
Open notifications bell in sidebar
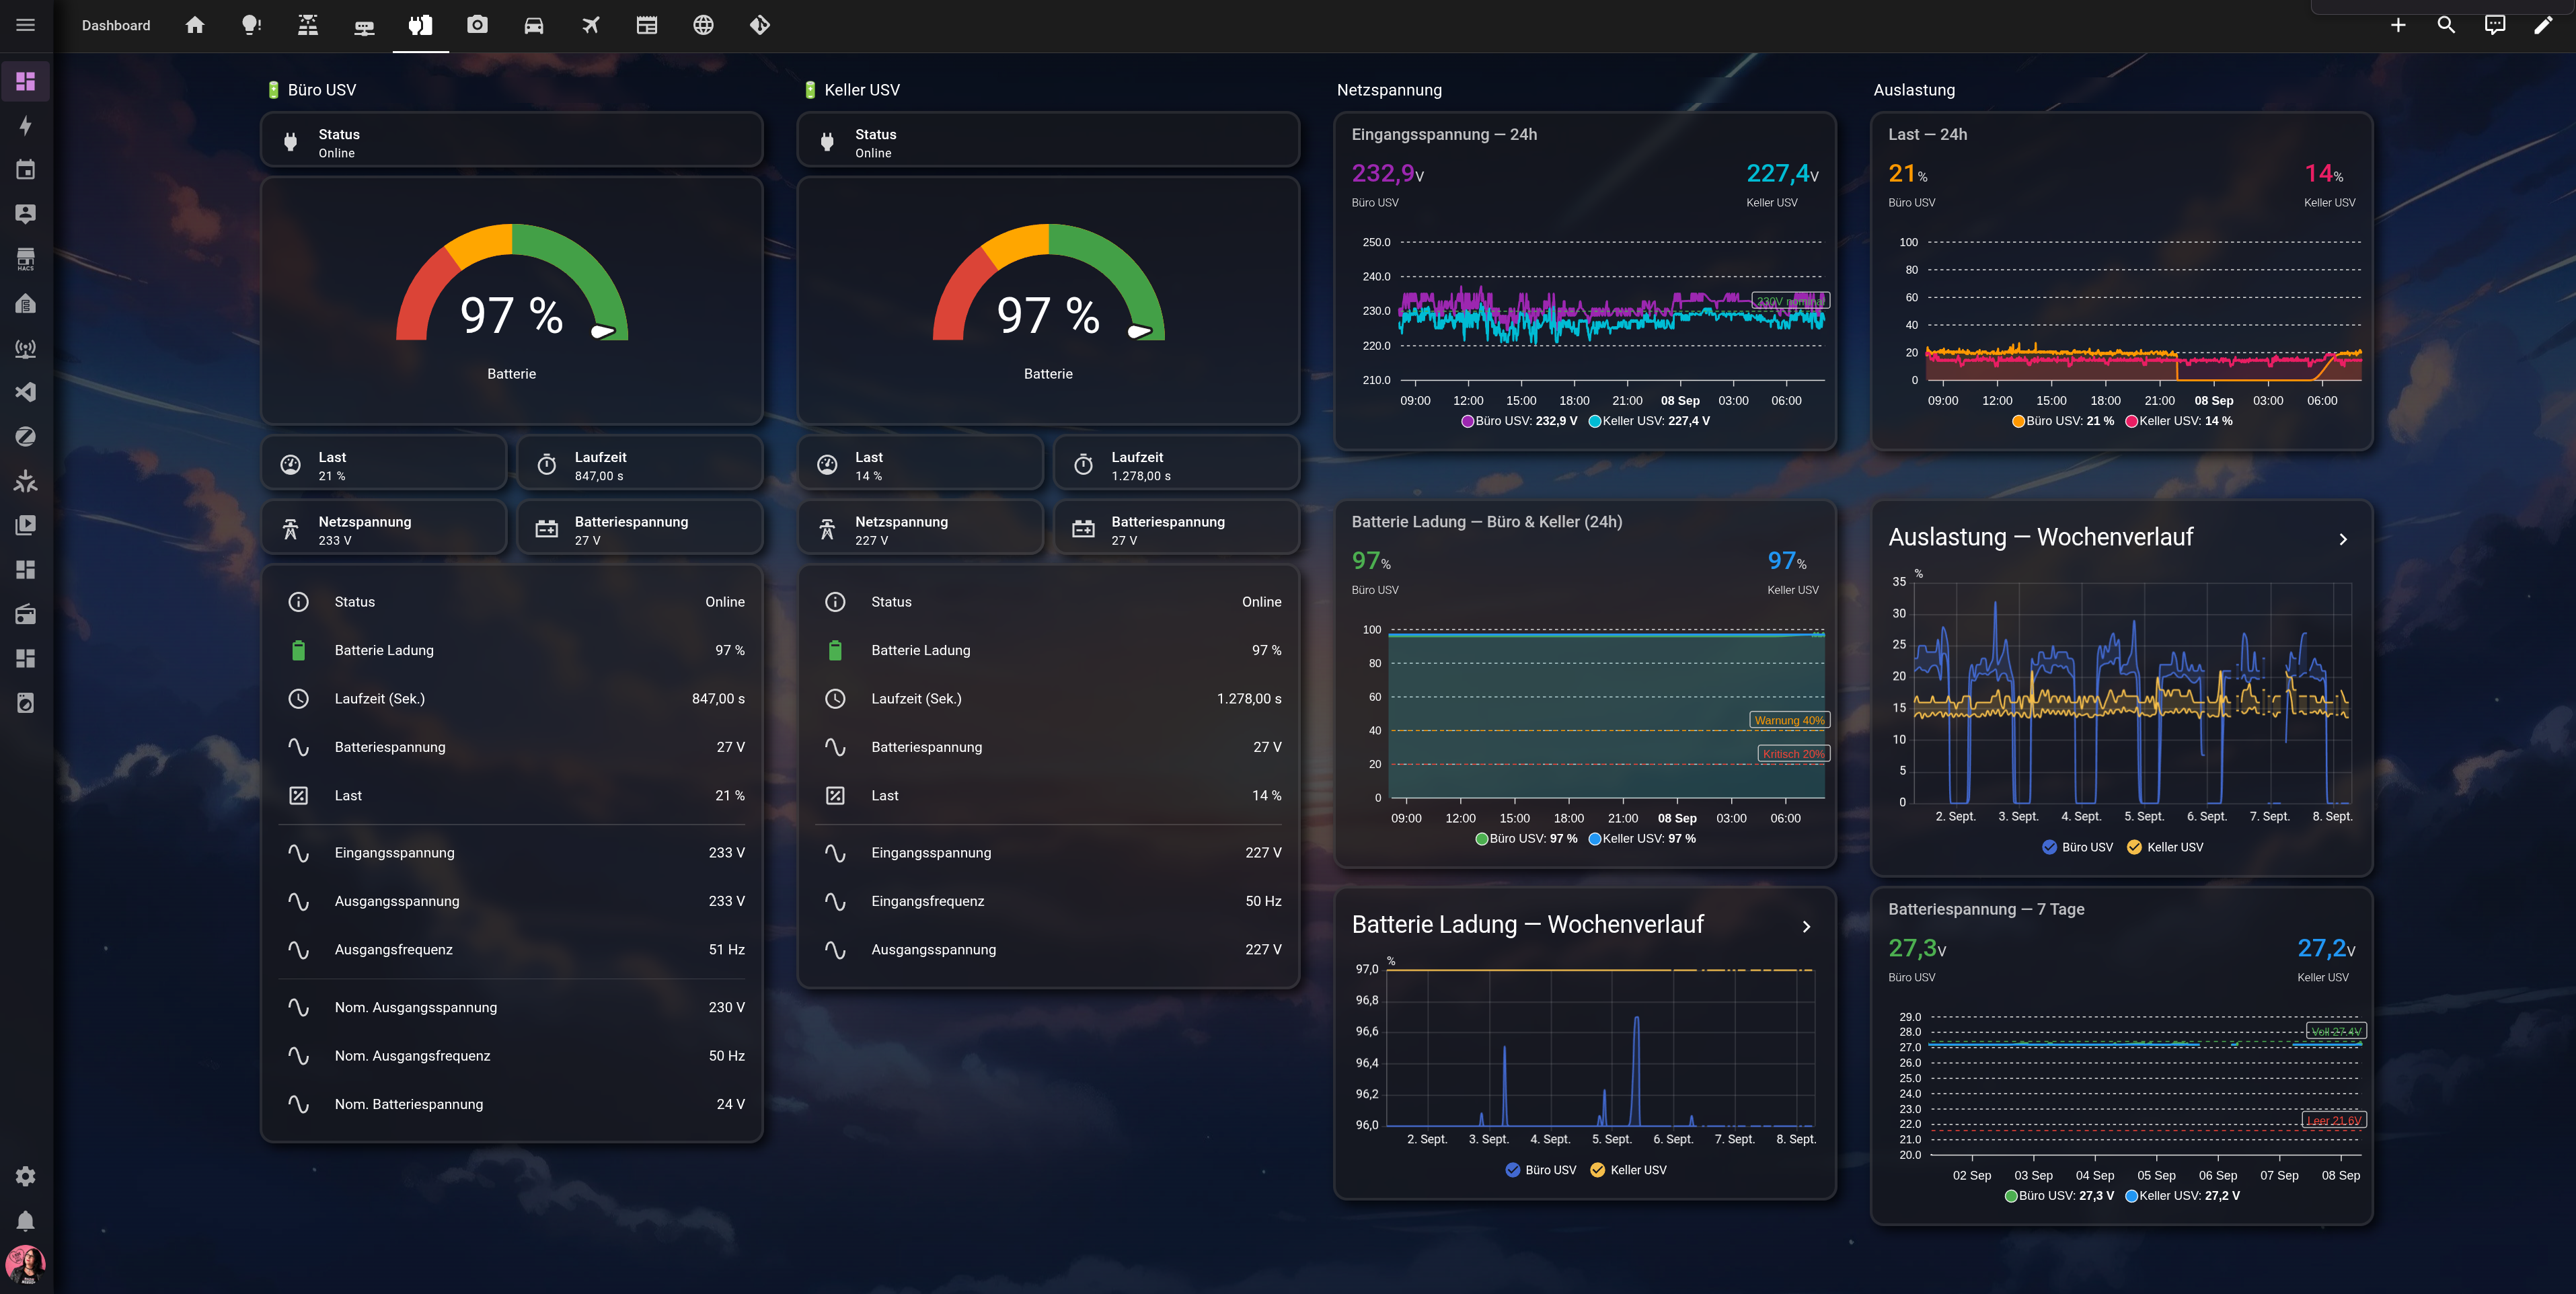click(26, 1220)
